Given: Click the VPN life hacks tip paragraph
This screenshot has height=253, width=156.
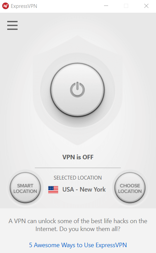Looking at the screenshot, I should [x=78, y=225].
